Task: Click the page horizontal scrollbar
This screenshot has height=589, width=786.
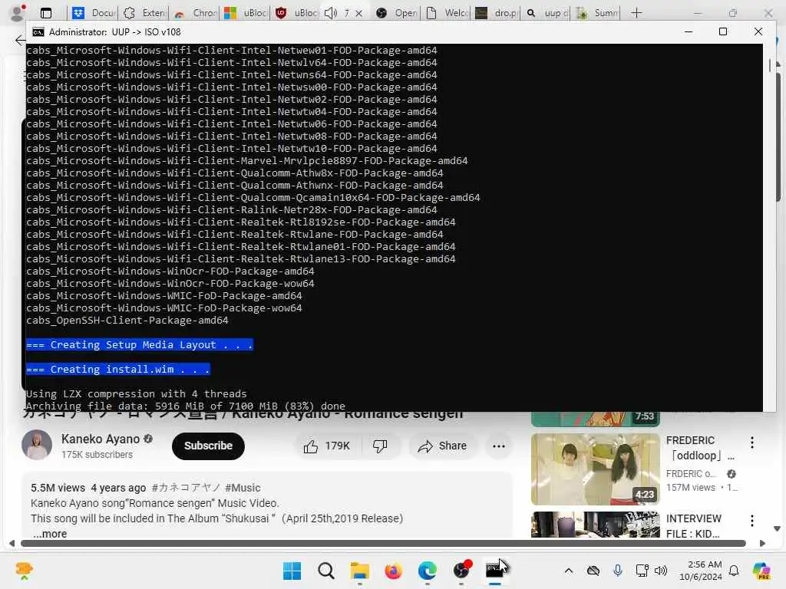Action: pos(384,544)
